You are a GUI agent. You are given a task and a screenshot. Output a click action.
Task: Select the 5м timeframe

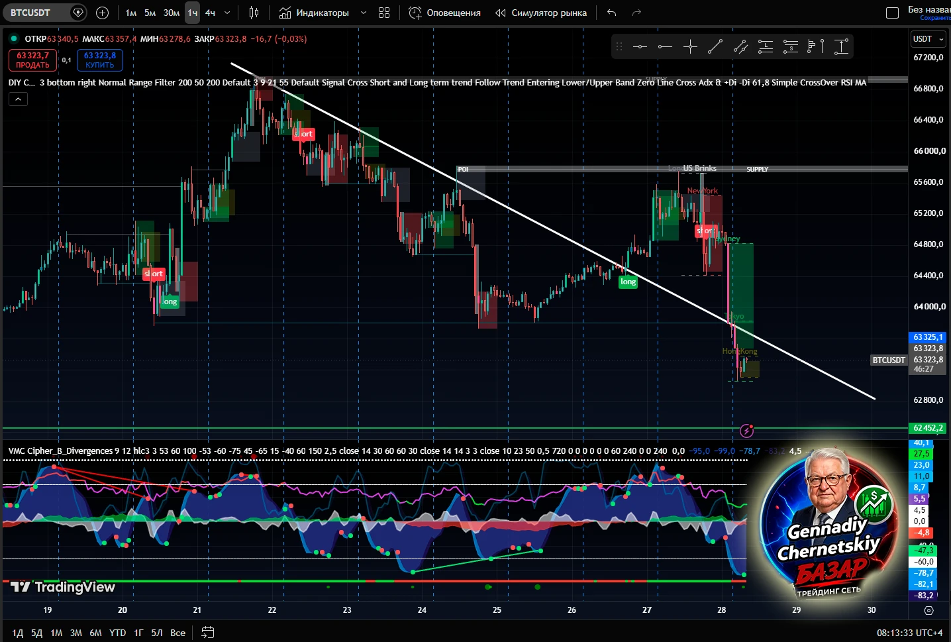[150, 13]
